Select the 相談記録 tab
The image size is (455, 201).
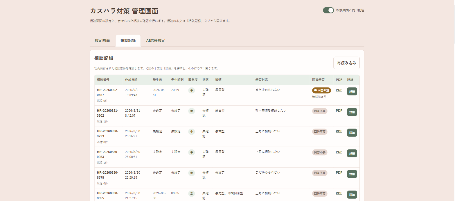(x=128, y=41)
